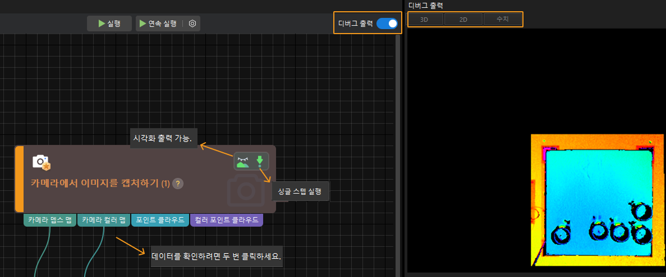Click the orange bar on node's left edge
666x277 pixels.
click(19, 179)
